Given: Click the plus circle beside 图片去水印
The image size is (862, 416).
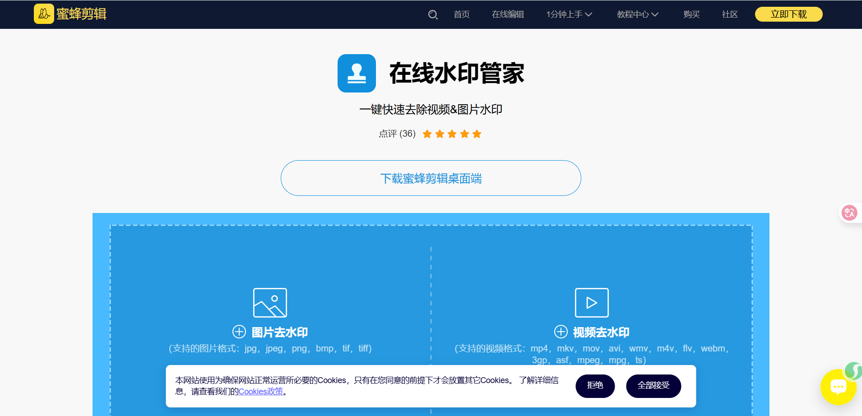Looking at the screenshot, I should 239,332.
